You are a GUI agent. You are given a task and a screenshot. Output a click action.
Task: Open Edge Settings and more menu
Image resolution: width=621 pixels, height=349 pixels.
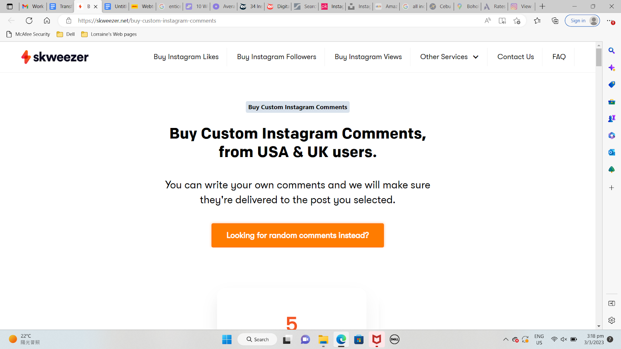coord(611,21)
